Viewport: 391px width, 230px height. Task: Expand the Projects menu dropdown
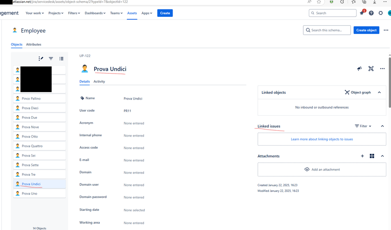pyautogui.click(x=56, y=13)
